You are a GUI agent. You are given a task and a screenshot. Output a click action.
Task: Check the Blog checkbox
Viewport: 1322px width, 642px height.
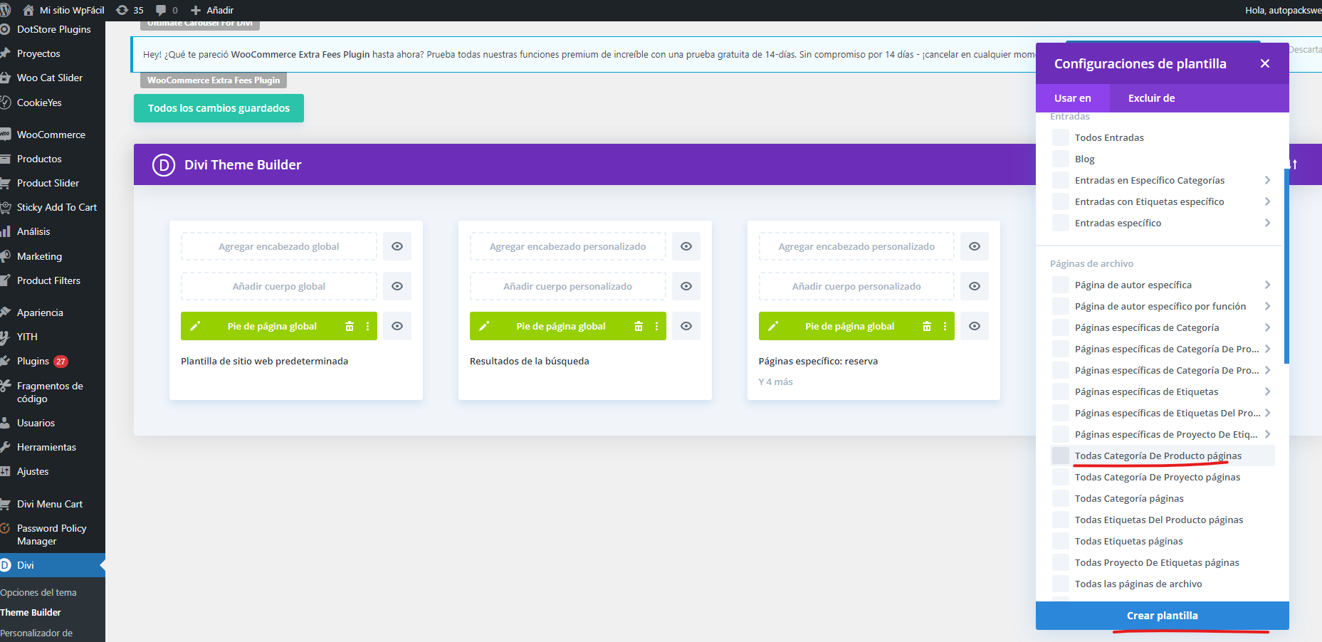click(x=1061, y=159)
